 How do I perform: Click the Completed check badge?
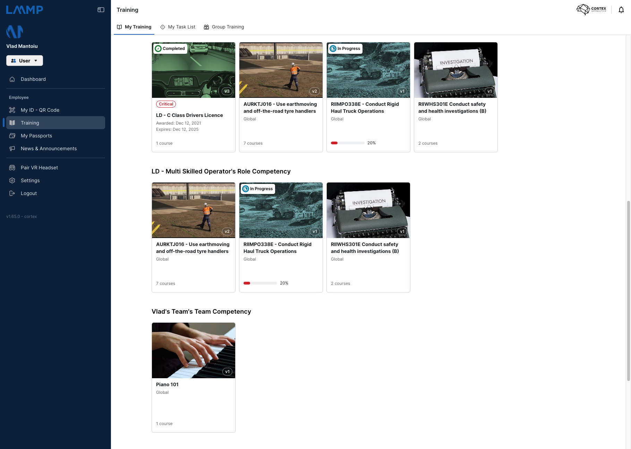[170, 49]
